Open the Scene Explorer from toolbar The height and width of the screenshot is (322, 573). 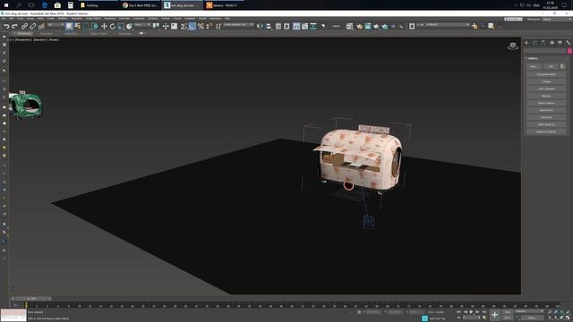278,26
